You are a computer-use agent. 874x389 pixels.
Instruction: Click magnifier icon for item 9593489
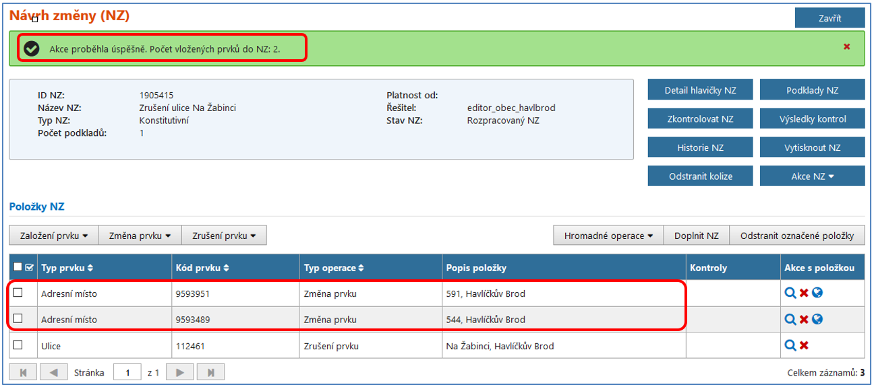click(790, 319)
